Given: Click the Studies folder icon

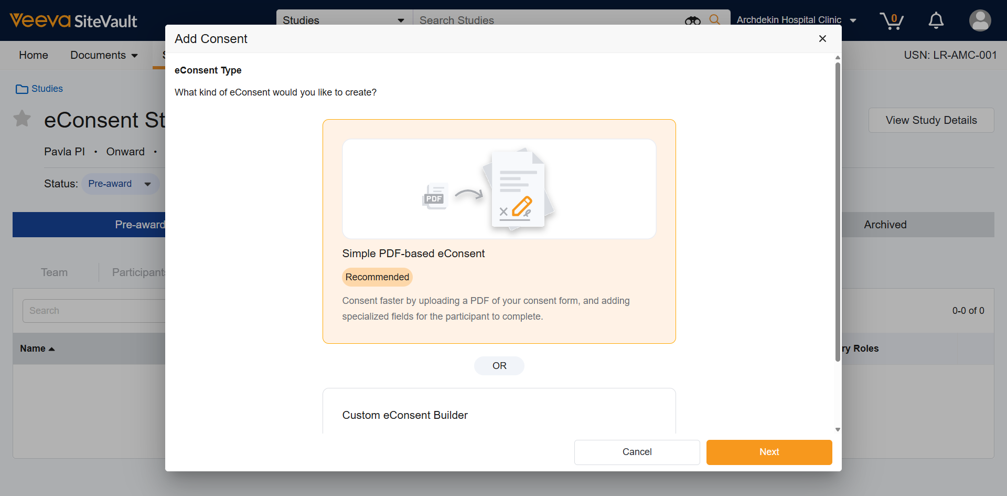Looking at the screenshot, I should tap(22, 89).
